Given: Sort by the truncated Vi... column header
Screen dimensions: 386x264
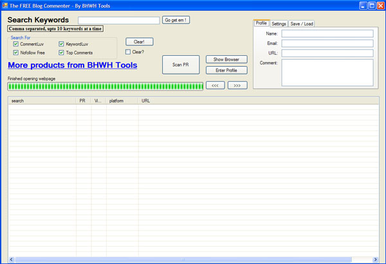Looking at the screenshot, I should [98, 101].
